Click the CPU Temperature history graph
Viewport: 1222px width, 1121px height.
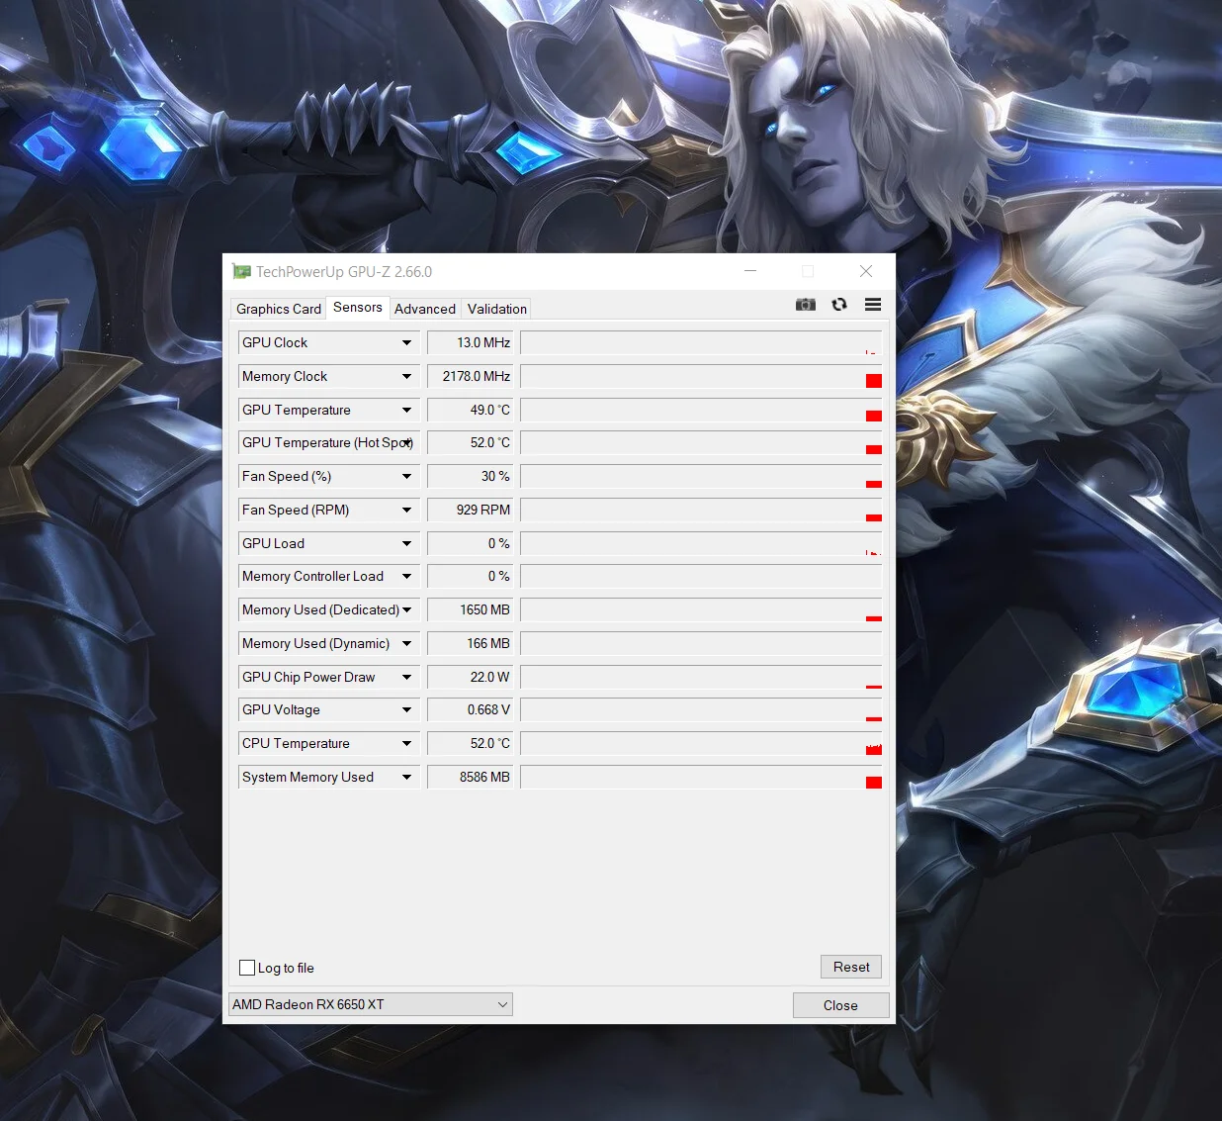pyautogui.click(x=701, y=743)
